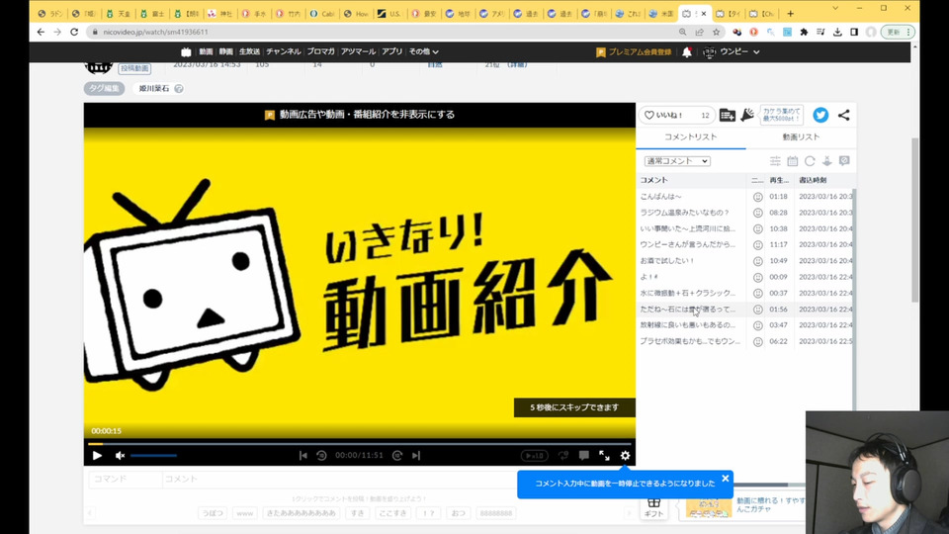949x534 pixels.
Task: Click いいね! like button
Action: 676,115
